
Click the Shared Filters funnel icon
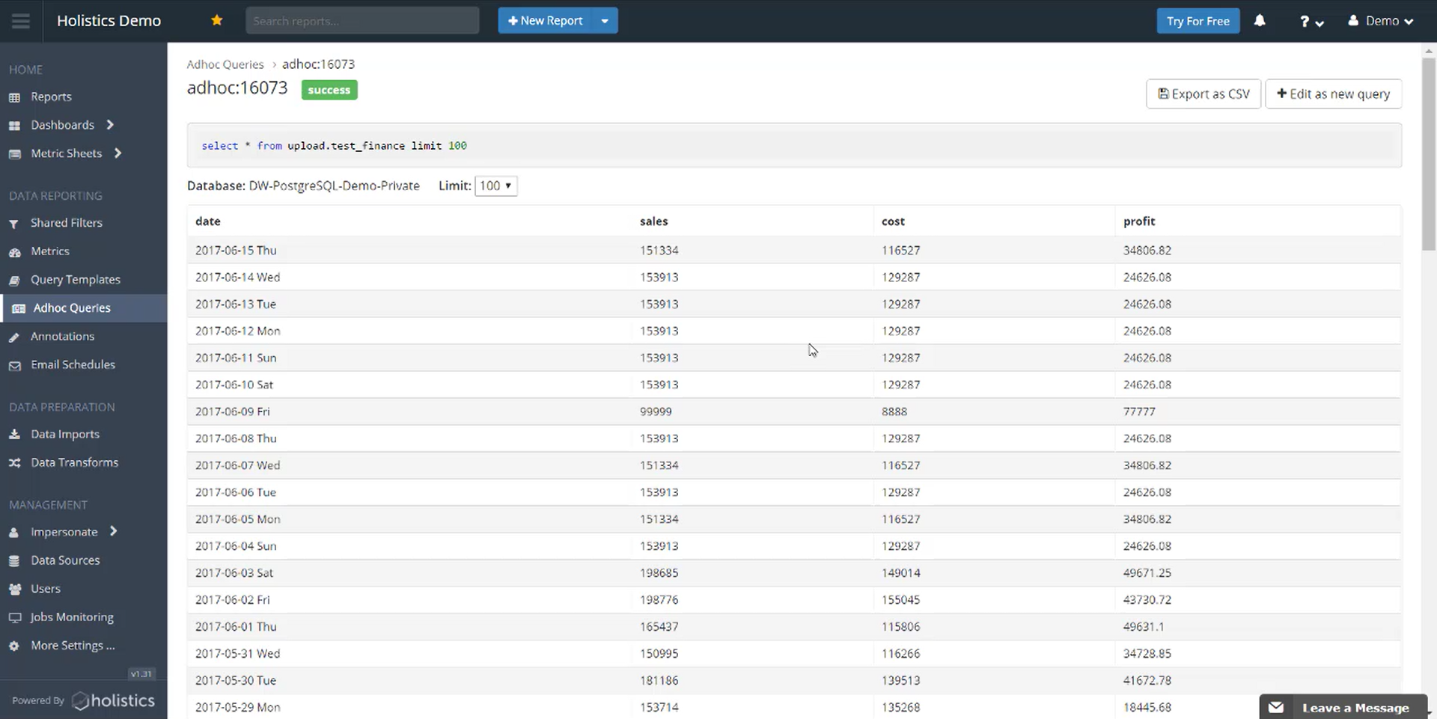[14, 224]
